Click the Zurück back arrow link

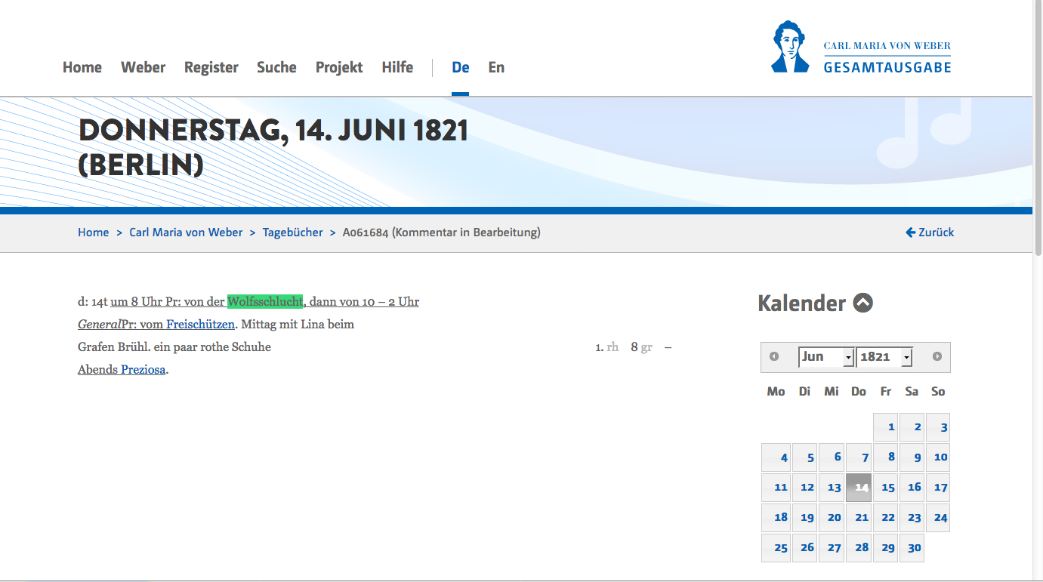(x=930, y=232)
